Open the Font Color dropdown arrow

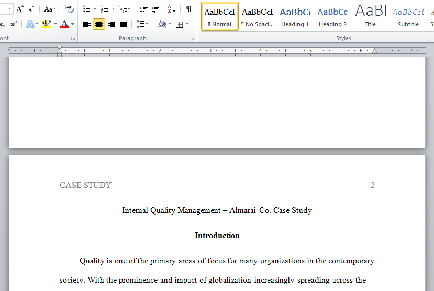coord(73,25)
